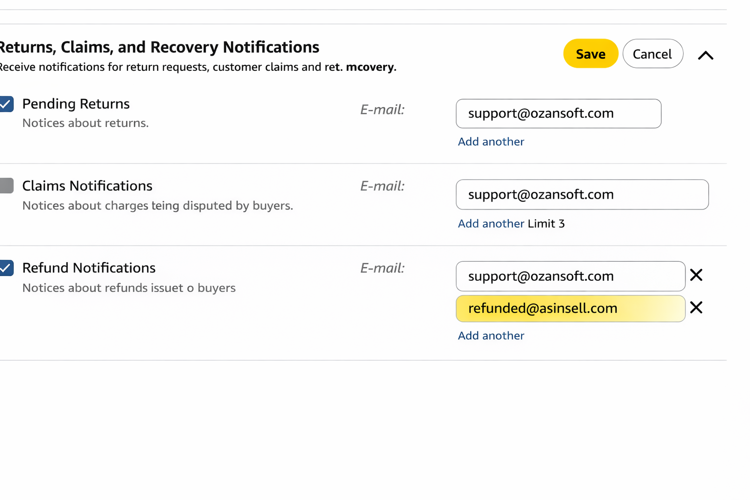
Task: Click the "Limit 3" text
Action: (x=546, y=224)
